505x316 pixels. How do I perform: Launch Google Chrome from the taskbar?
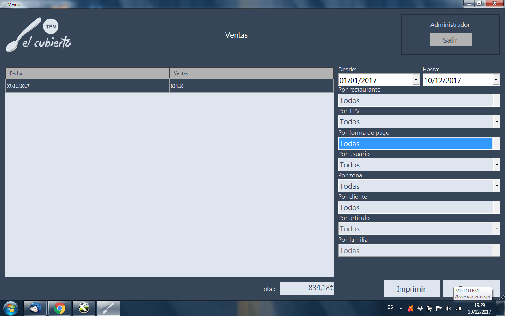click(x=60, y=308)
